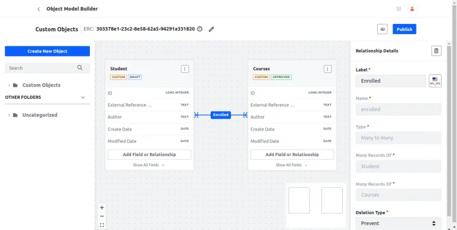The height and width of the screenshot is (230, 457).
Task: Select the Enrolled relationship label
Action: point(221,115)
